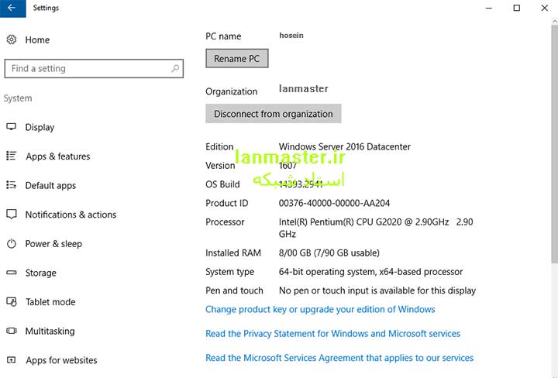Click the Default apps icon

pos(12,185)
